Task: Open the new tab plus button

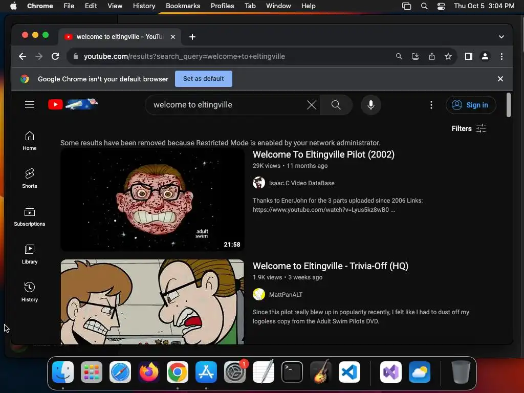Action: click(192, 37)
